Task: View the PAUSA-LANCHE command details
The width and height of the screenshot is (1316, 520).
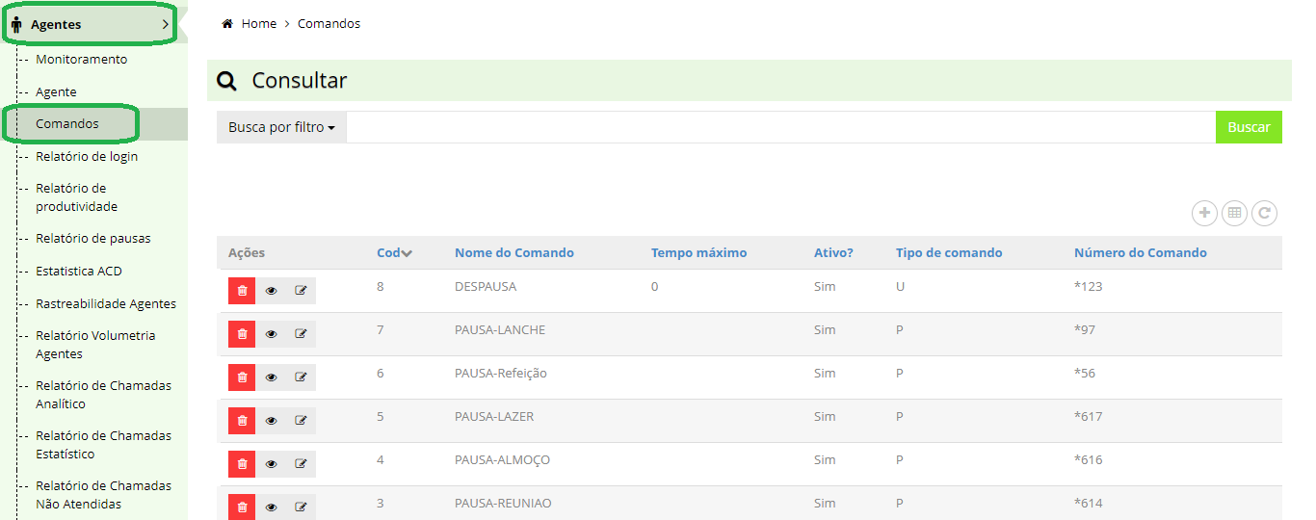Action: coord(271,334)
